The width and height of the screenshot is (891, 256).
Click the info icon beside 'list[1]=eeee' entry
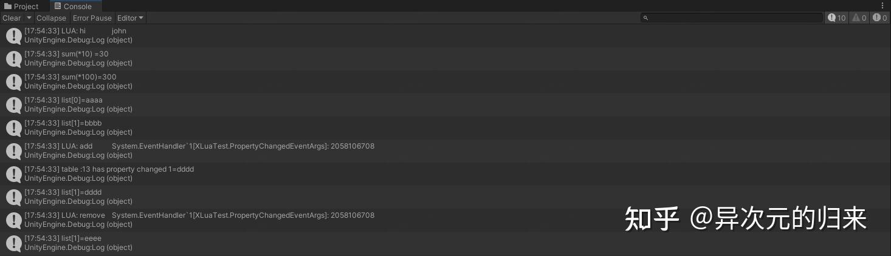pos(13,243)
